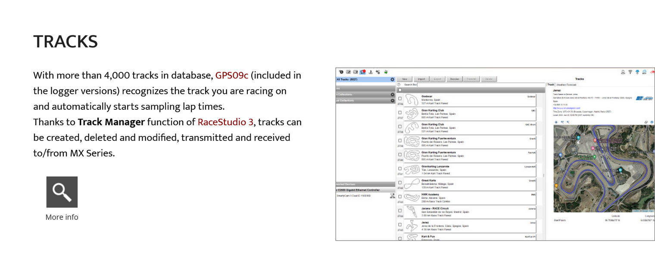
Task: Click the green arrow toolbar icon
Action: click(386, 72)
